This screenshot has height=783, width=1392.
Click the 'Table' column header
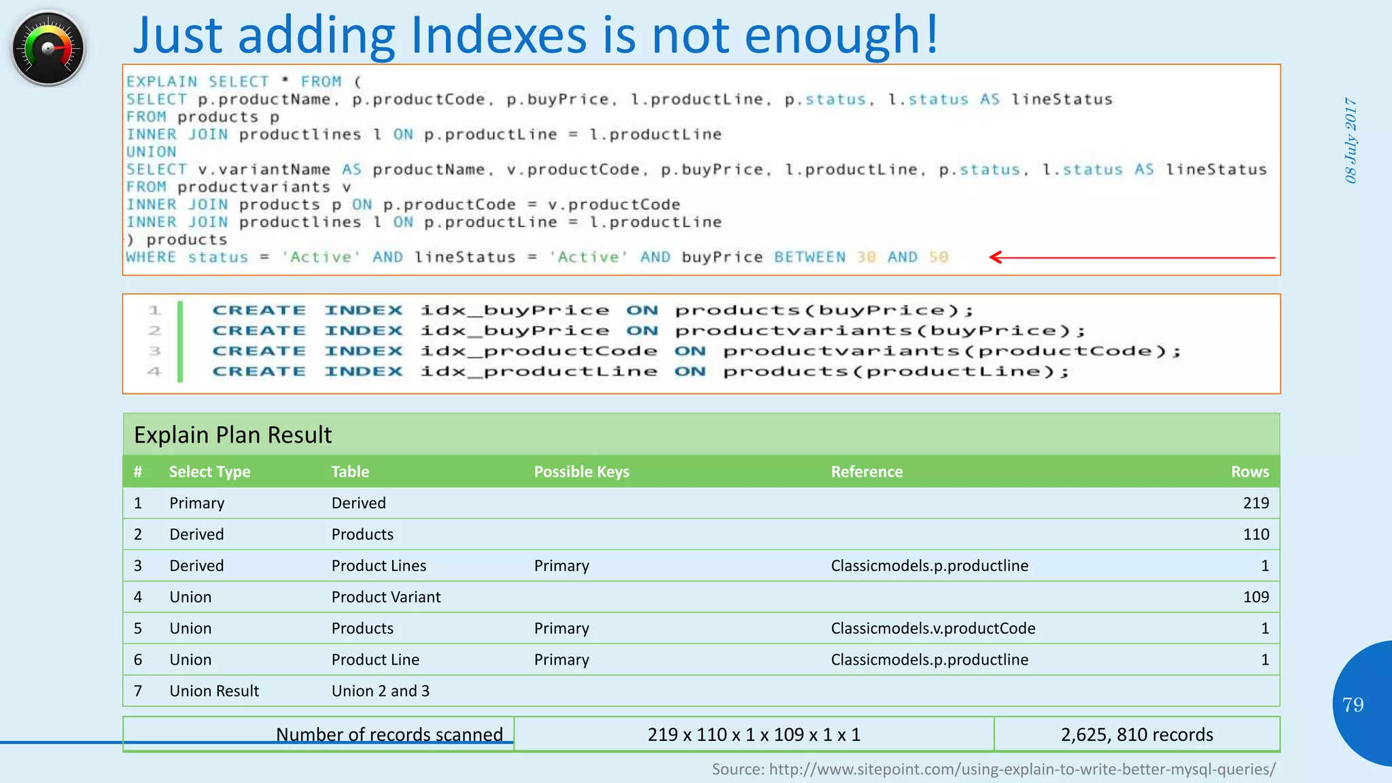pyautogui.click(x=350, y=472)
